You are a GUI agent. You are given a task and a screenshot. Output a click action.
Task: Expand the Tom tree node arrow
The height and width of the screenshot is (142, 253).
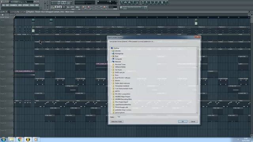coord(111,56)
